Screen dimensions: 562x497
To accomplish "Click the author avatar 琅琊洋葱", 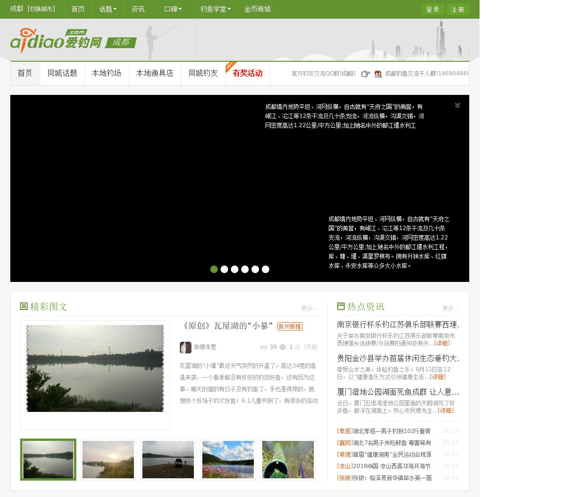I will coord(185,347).
